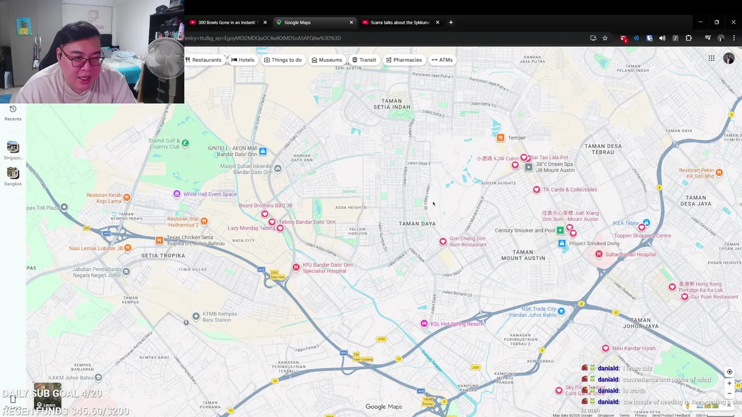
Task: Open the media controls icon in Chrome
Action: tap(708, 38)
